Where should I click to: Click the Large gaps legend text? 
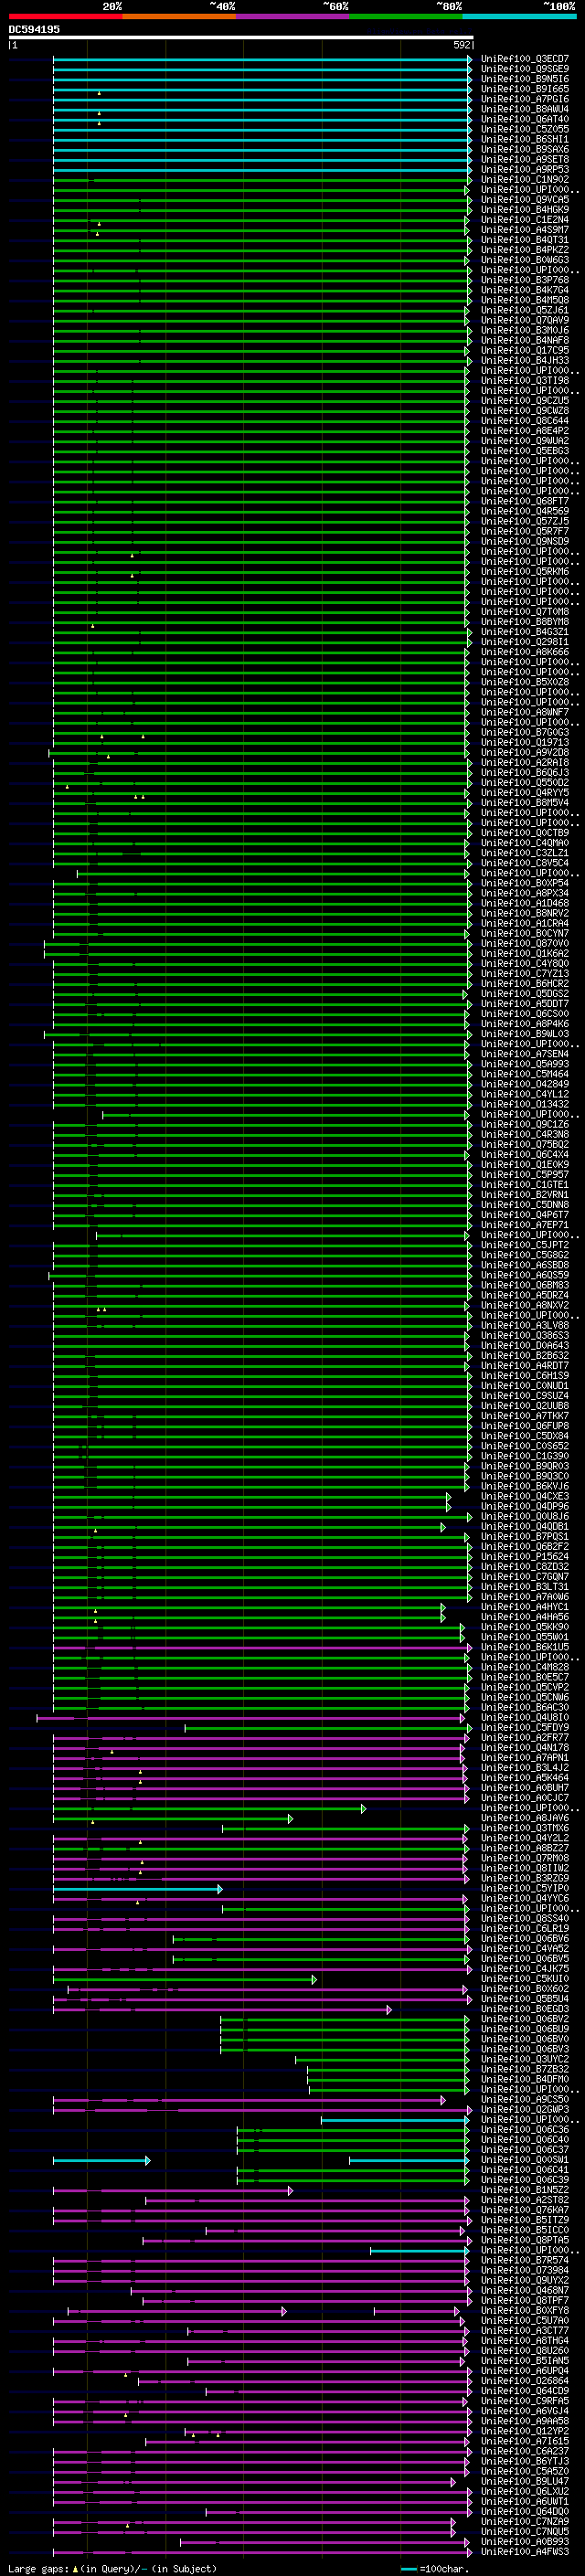tap(38, 2568)
